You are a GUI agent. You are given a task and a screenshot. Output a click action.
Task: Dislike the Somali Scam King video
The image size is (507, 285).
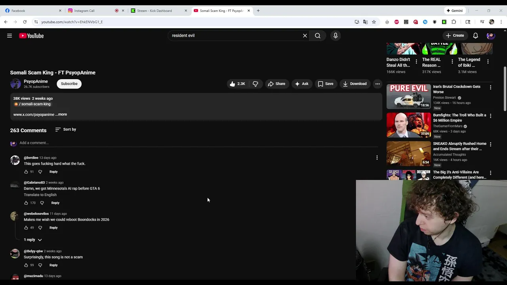[255, 84]
